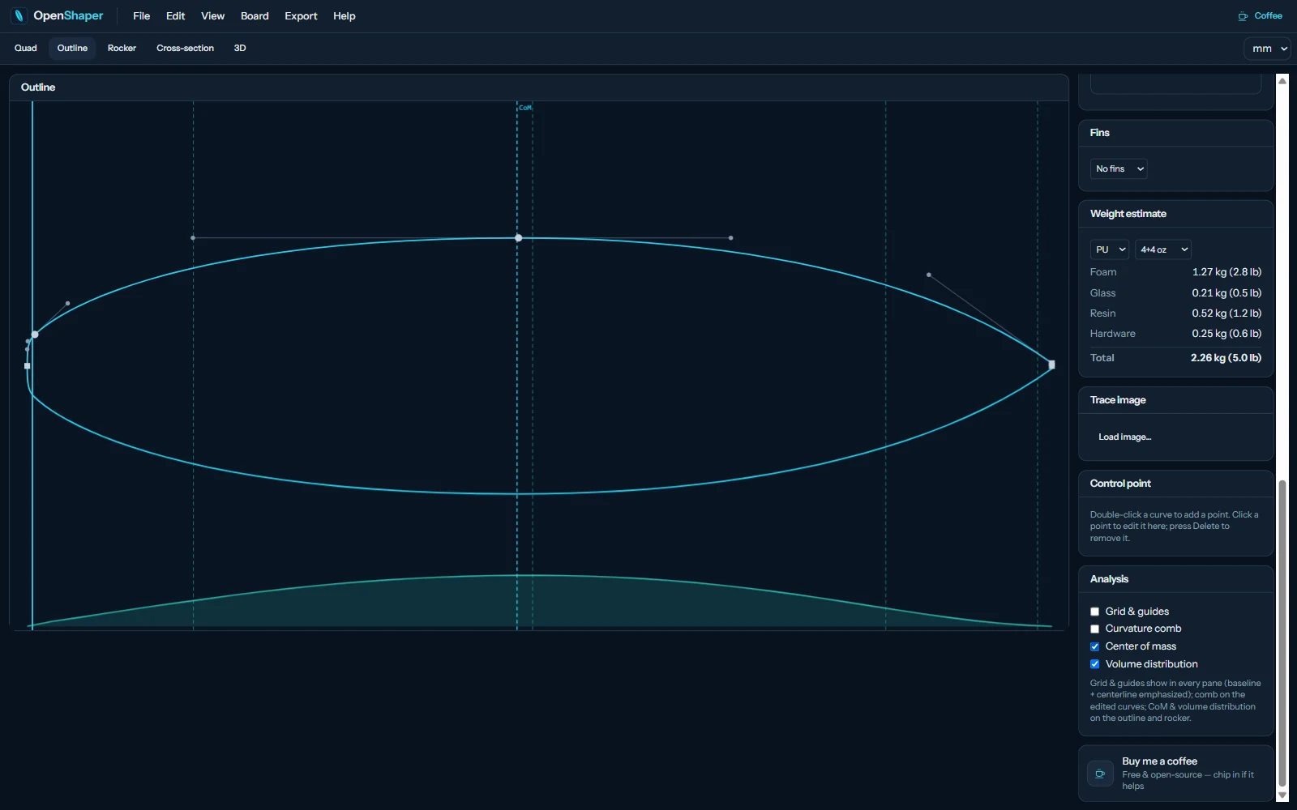
Task: Click the left tangent handle of wide point
Action: point(193,238)
